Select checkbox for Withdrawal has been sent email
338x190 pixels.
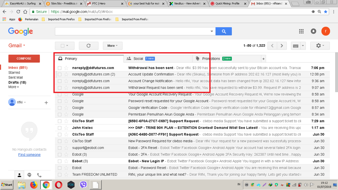60,68
